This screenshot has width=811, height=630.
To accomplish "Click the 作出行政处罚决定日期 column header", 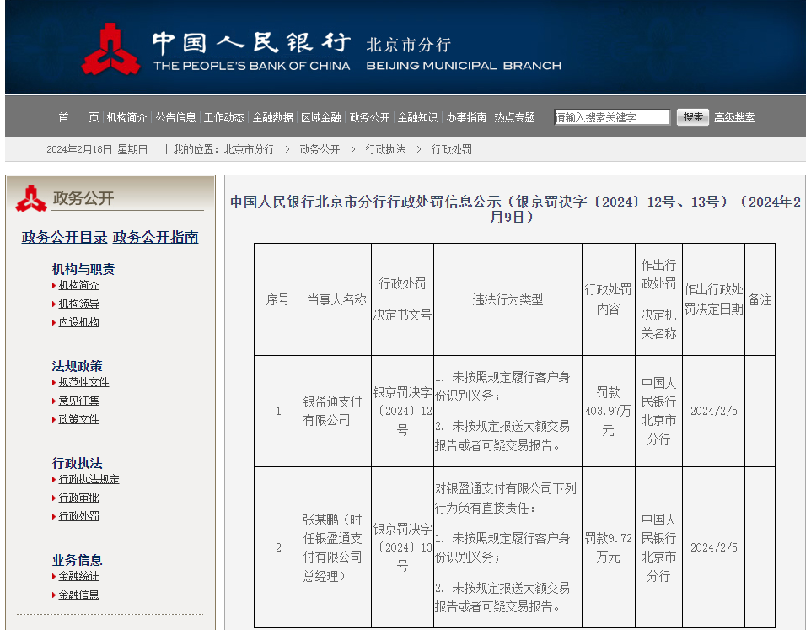I will (x=714, y=299).
